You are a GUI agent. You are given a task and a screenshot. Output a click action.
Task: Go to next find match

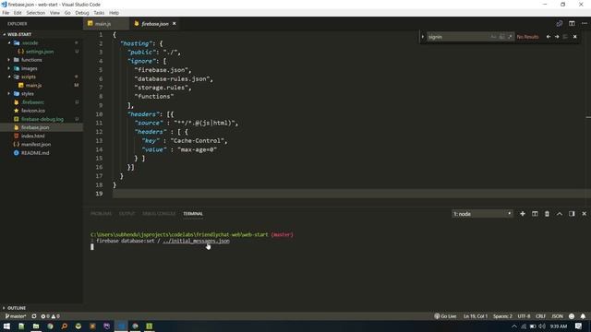coord(557,37)
